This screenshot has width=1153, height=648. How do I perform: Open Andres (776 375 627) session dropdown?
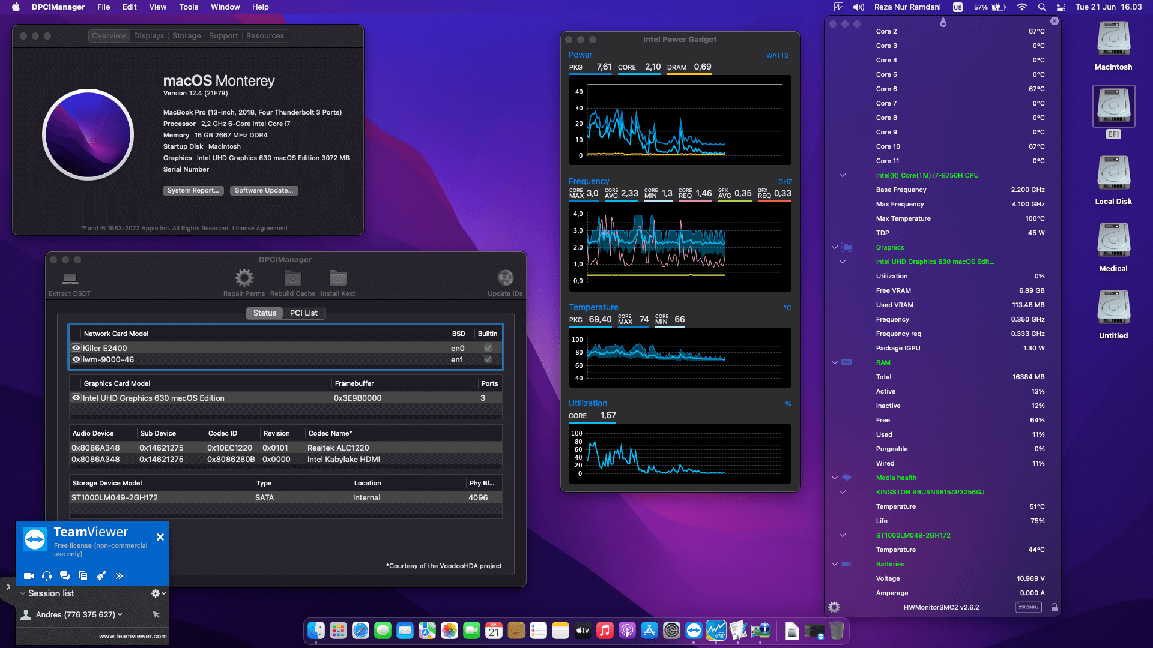pyautogui.click(x=120, y=614)
